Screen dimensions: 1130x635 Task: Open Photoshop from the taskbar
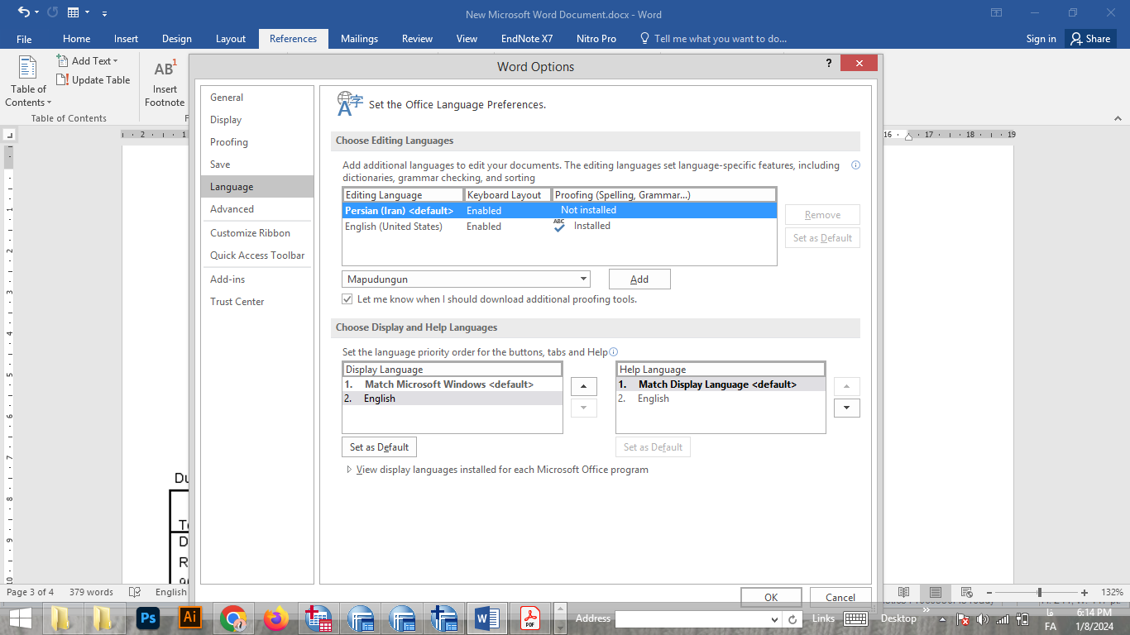pos(149,618)
